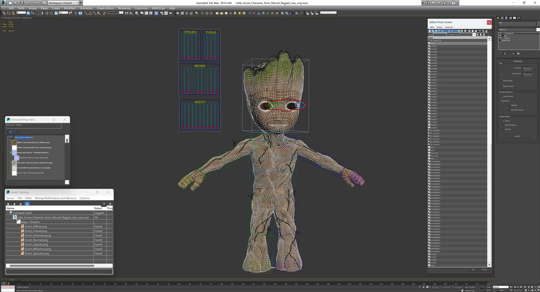Screen dimensions: 540x292
Task: Open the Modify command panel tab
Action: click(502, 18)
